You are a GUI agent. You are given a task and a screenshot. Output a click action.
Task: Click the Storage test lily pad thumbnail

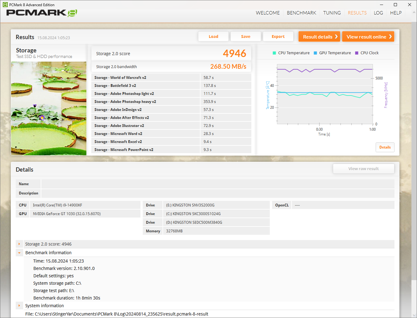49,108
